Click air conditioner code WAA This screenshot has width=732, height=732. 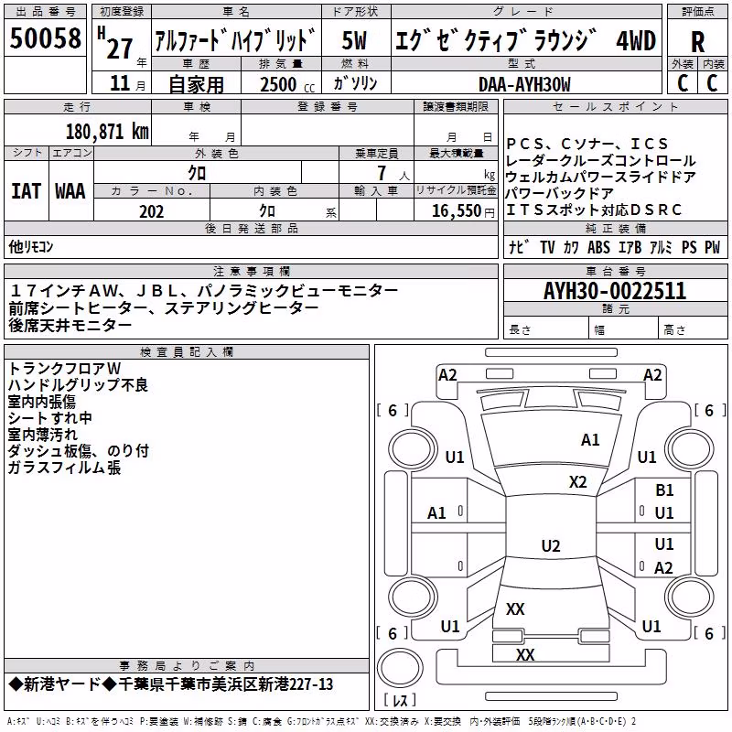click(70, 191)
